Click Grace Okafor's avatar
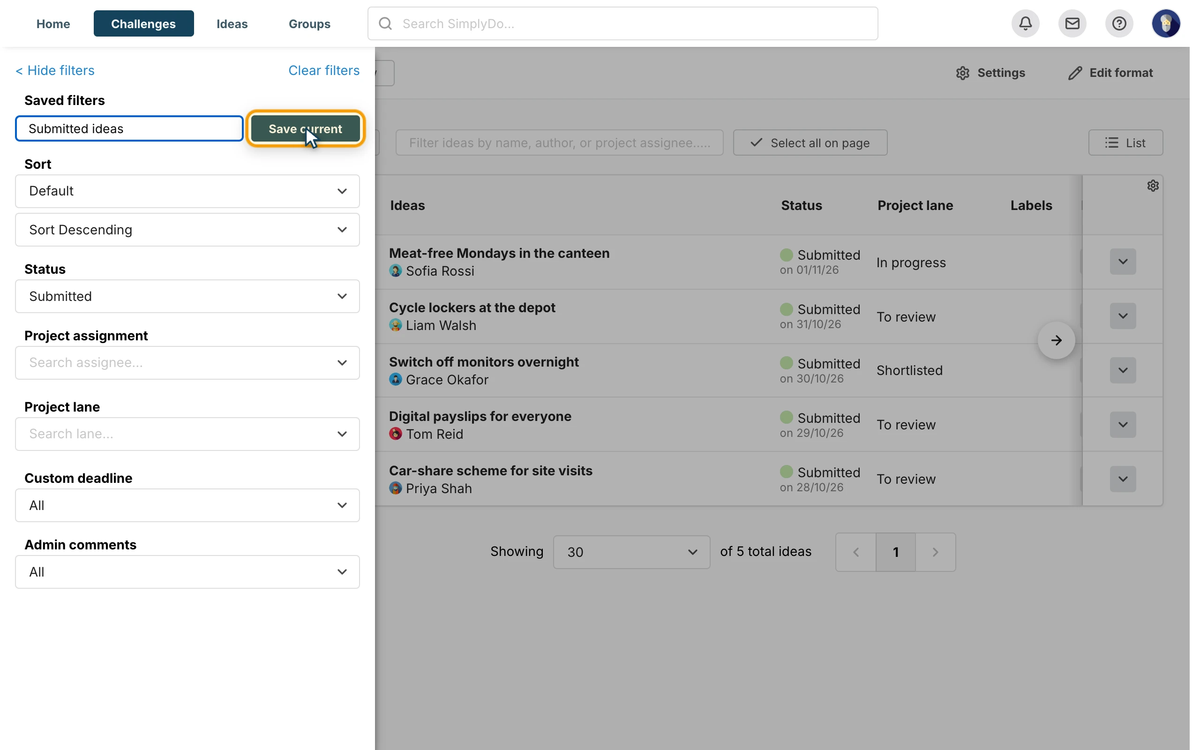Image resolution: width=1200 pixels, height=750 pixels. 395,380
